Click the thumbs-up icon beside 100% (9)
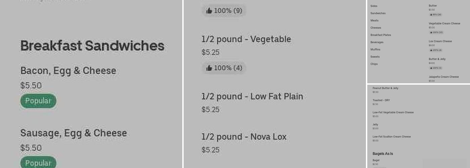This screenshot has height=168, width=470. 209,11
